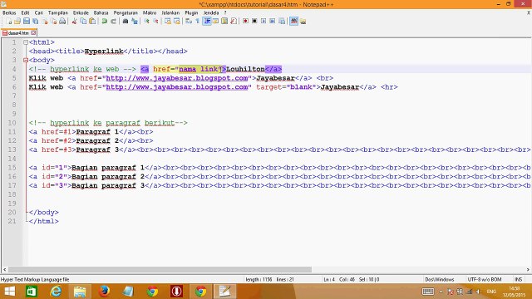The width and height of the screenshot is (532, 299).
Task: Cut selection using the scissors icon
Action: pyautogui.click(x=74, y=21)
